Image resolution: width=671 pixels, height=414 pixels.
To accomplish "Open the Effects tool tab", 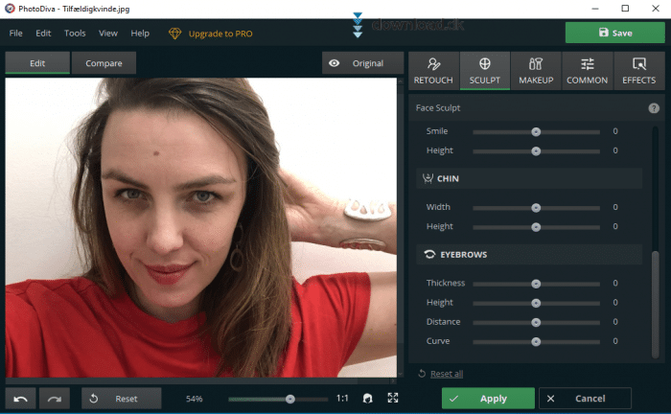I will (x=638, y=71).
